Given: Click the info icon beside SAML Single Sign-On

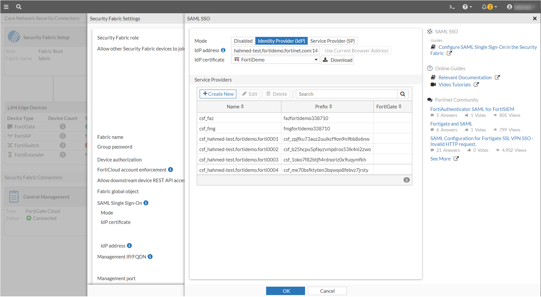Looking at the screenshot, I should [x=146, y=203].
